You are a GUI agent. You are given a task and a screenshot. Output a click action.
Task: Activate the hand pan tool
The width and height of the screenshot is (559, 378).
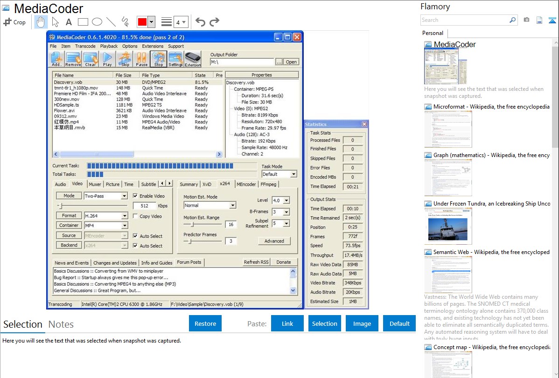[x=41, y=22]
